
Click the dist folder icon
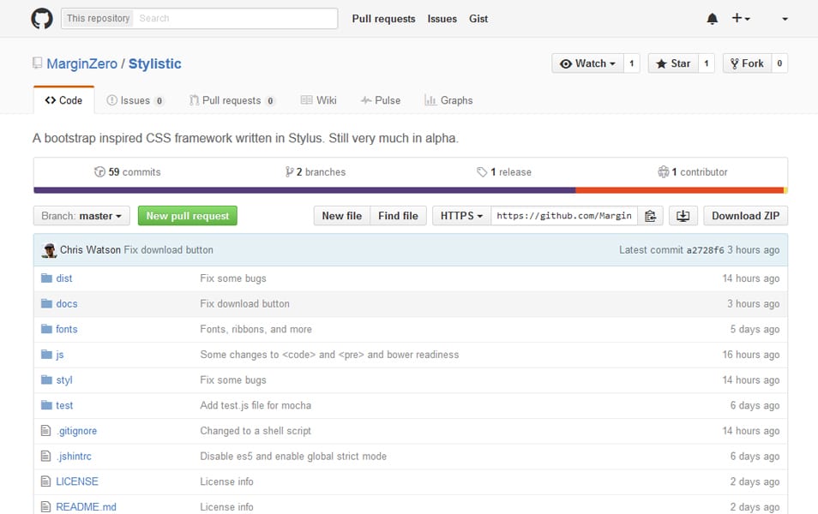pos(46,278)
